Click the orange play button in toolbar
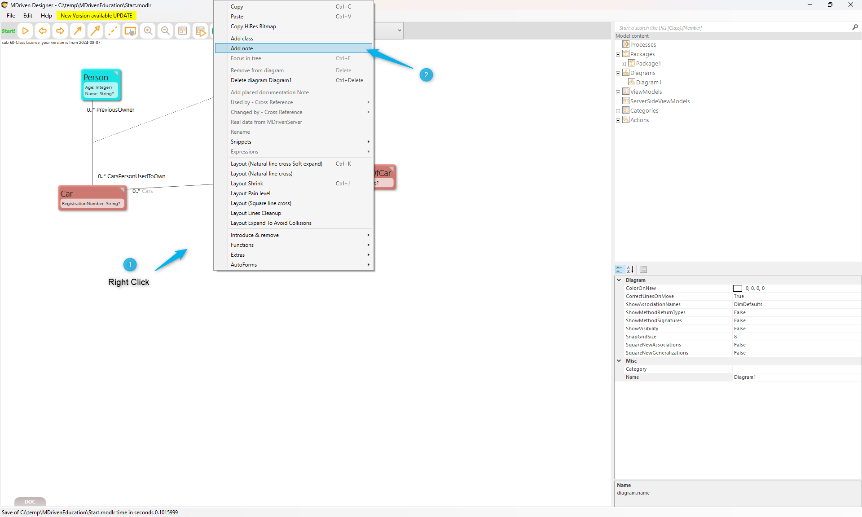Image resolution: width=862 pixels, height=517 pixels. pyautogui.click(x=25, y=31)
